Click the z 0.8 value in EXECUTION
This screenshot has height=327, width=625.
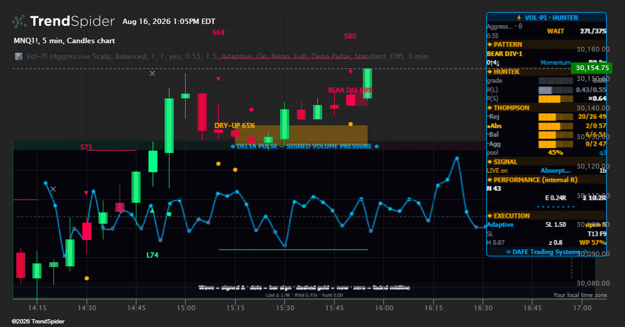click(555, 242)
